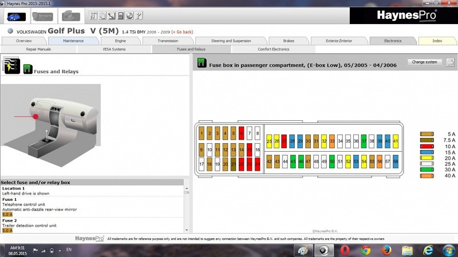Image resolution: width=458 pixels, height=257 pixels.
Task: Click yellow fuse 41 in the diagram
Action: [396, 141]
